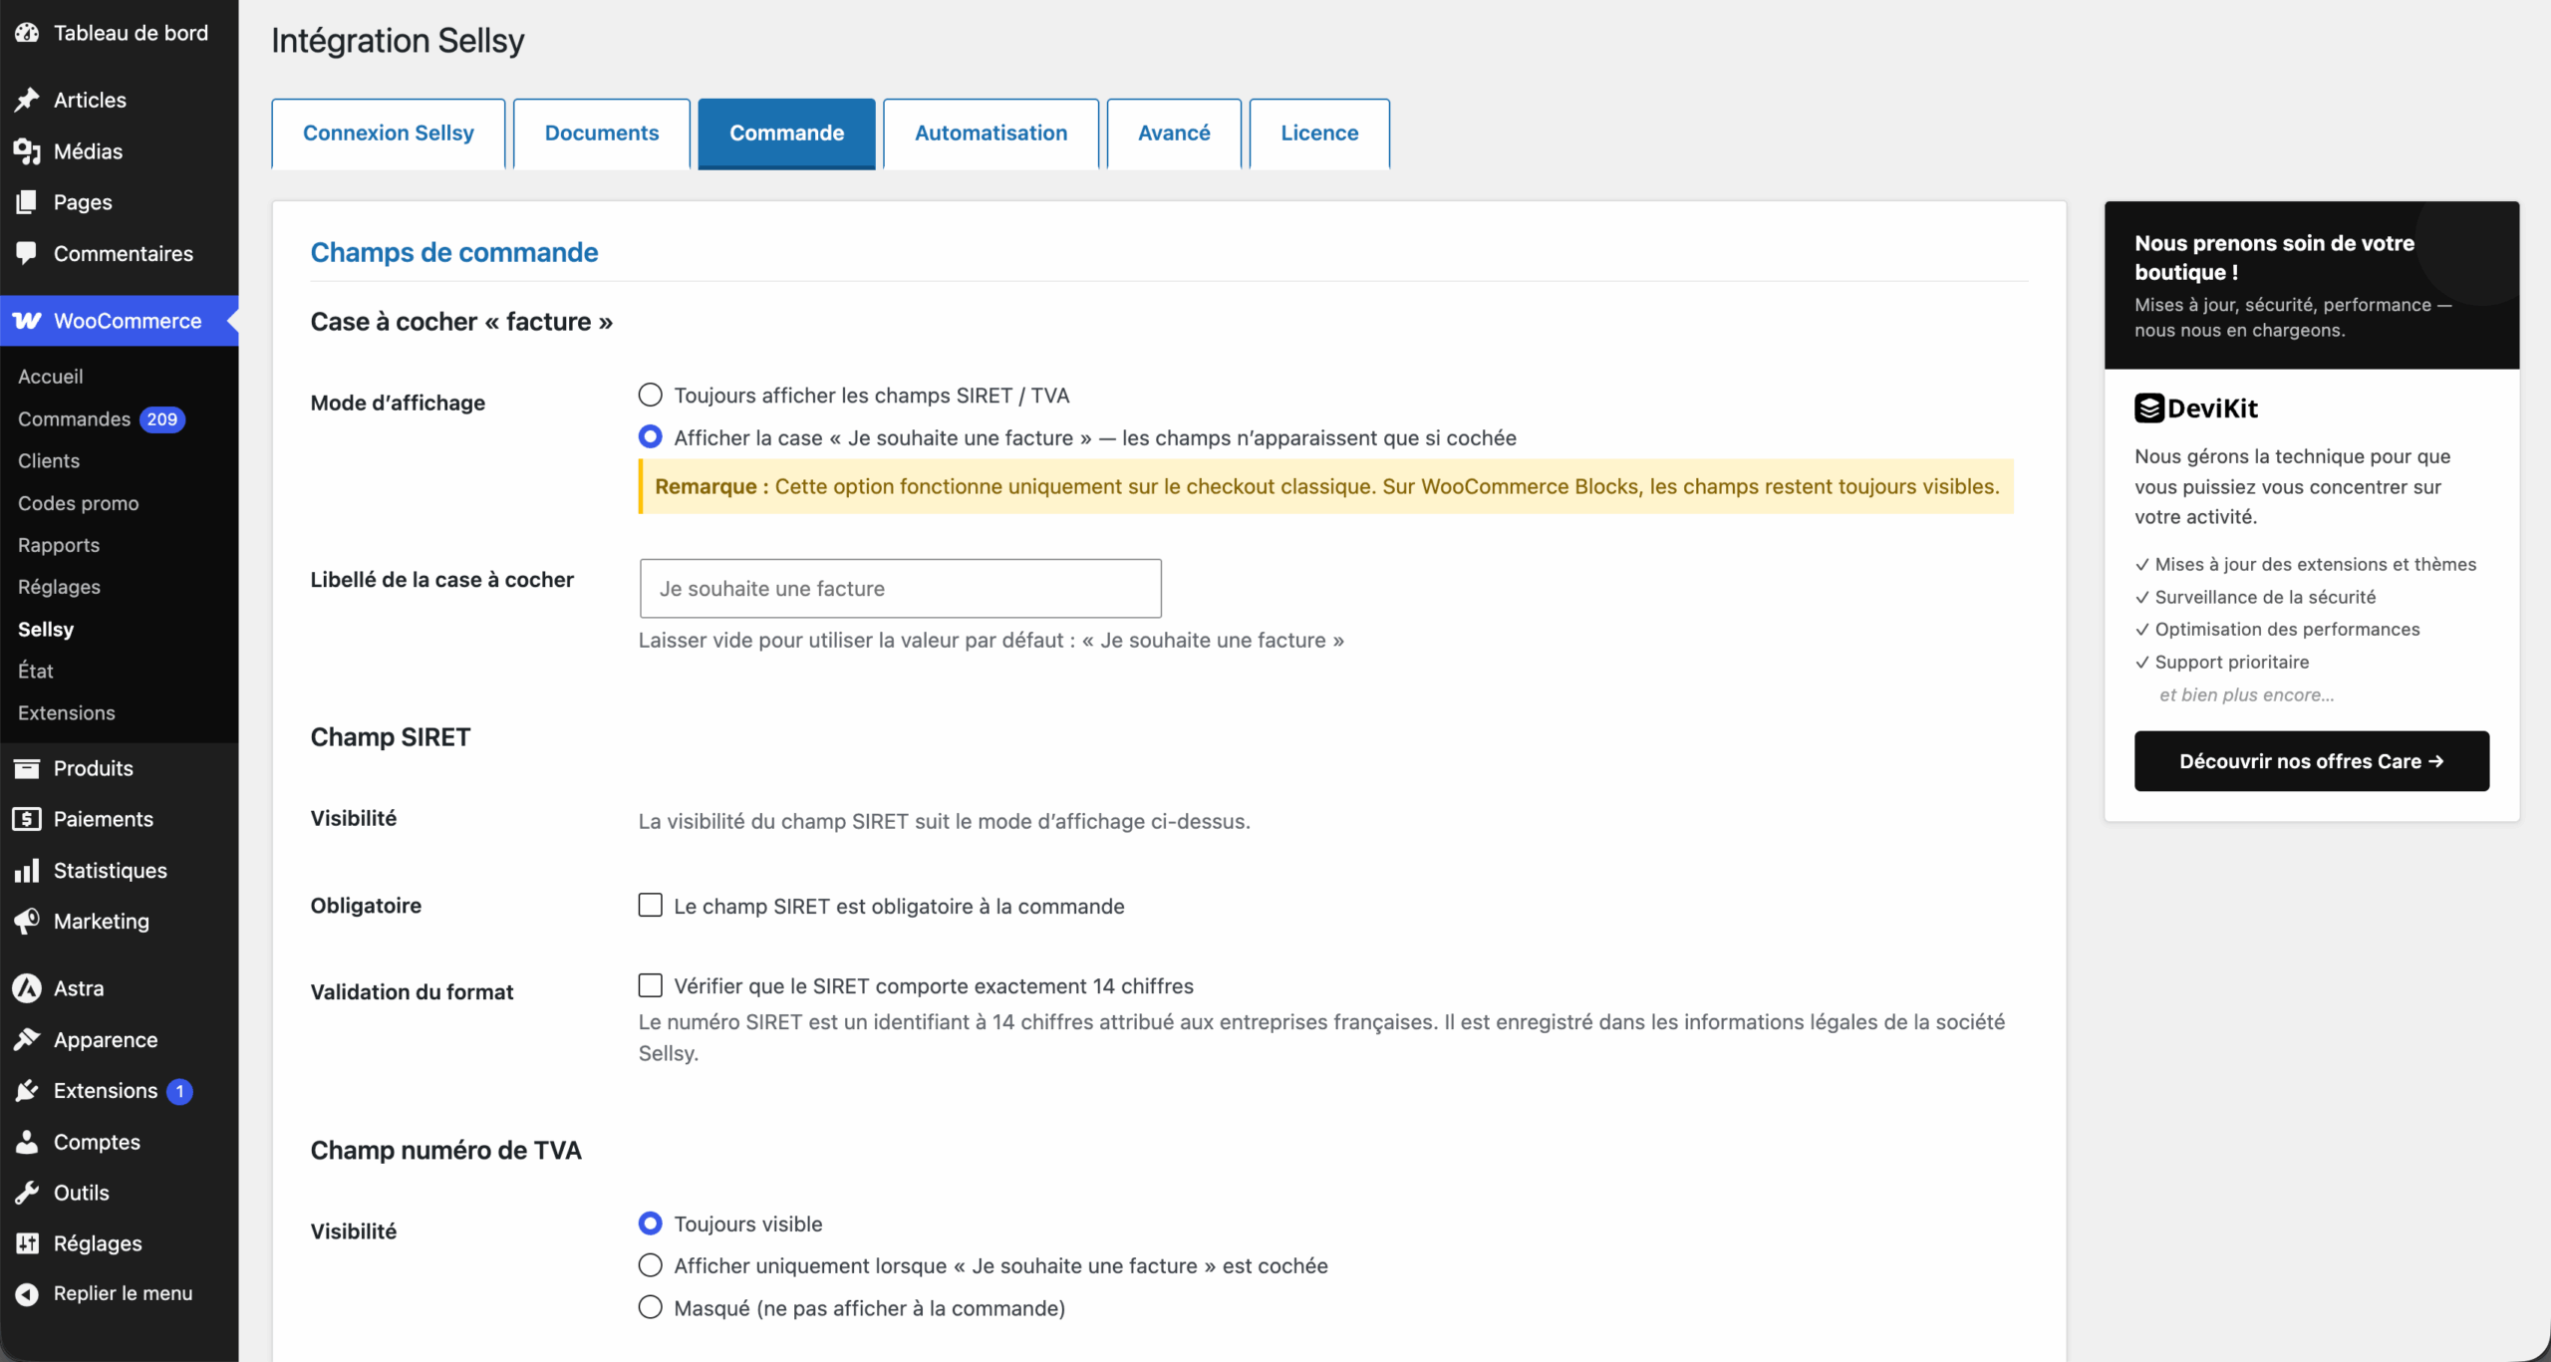Image resolution: width=2551 pixels, height=1362 pixels.
Task: Click the WooCommerce logo icon
Action: (x=27, y=321)
